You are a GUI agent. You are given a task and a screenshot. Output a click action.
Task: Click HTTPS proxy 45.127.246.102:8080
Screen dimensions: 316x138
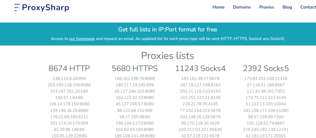(x=135, y=91)
